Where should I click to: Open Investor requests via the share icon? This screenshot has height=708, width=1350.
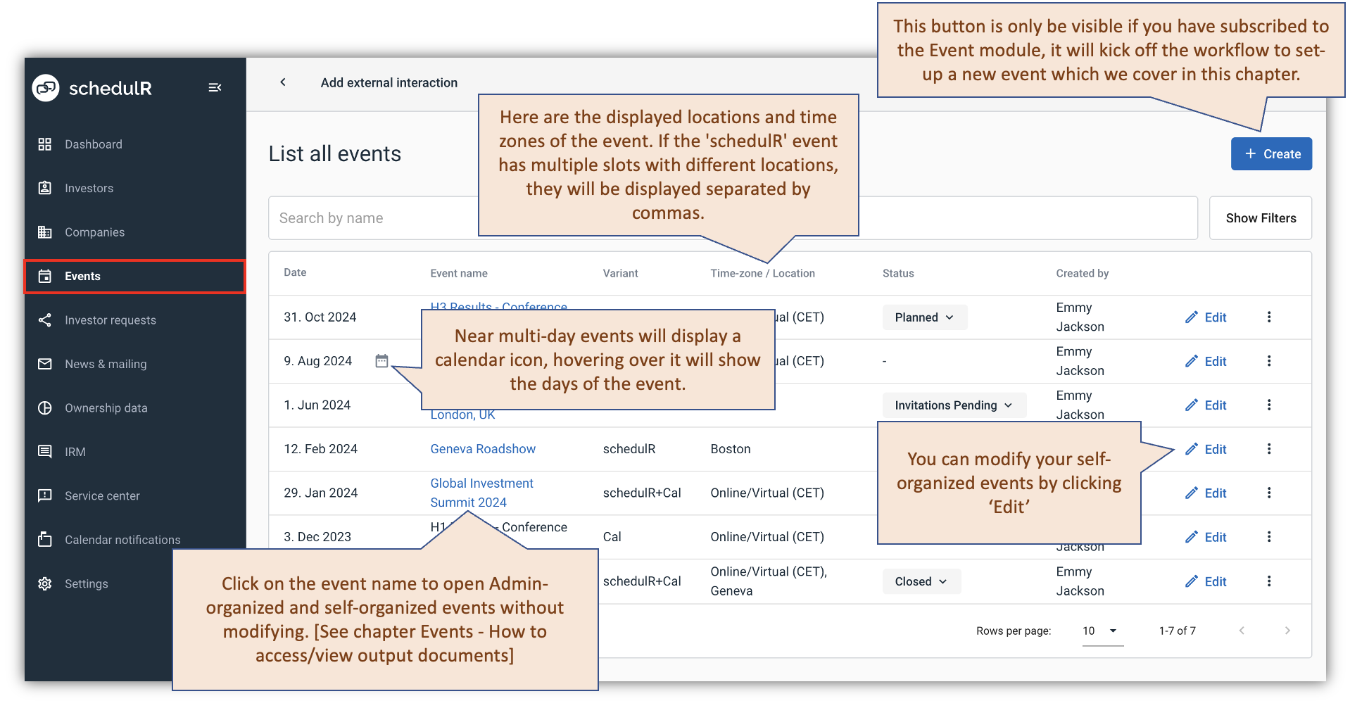110,320
